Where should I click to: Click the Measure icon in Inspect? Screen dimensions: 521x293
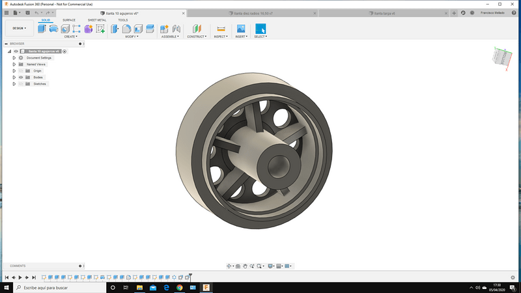(x=221, y=29)
